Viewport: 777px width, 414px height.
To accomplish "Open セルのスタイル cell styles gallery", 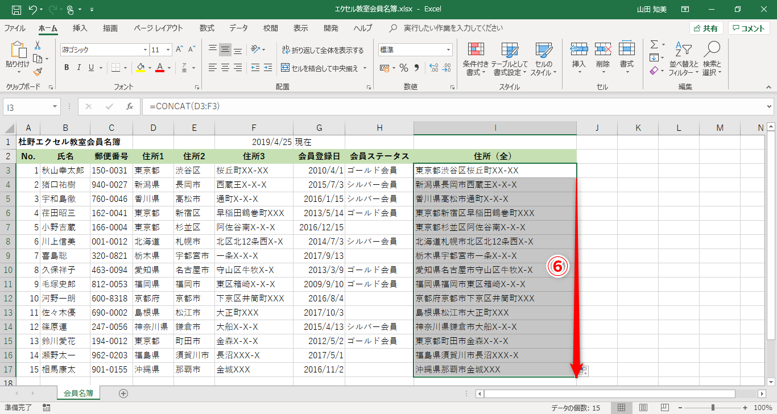I will point(544,59).
